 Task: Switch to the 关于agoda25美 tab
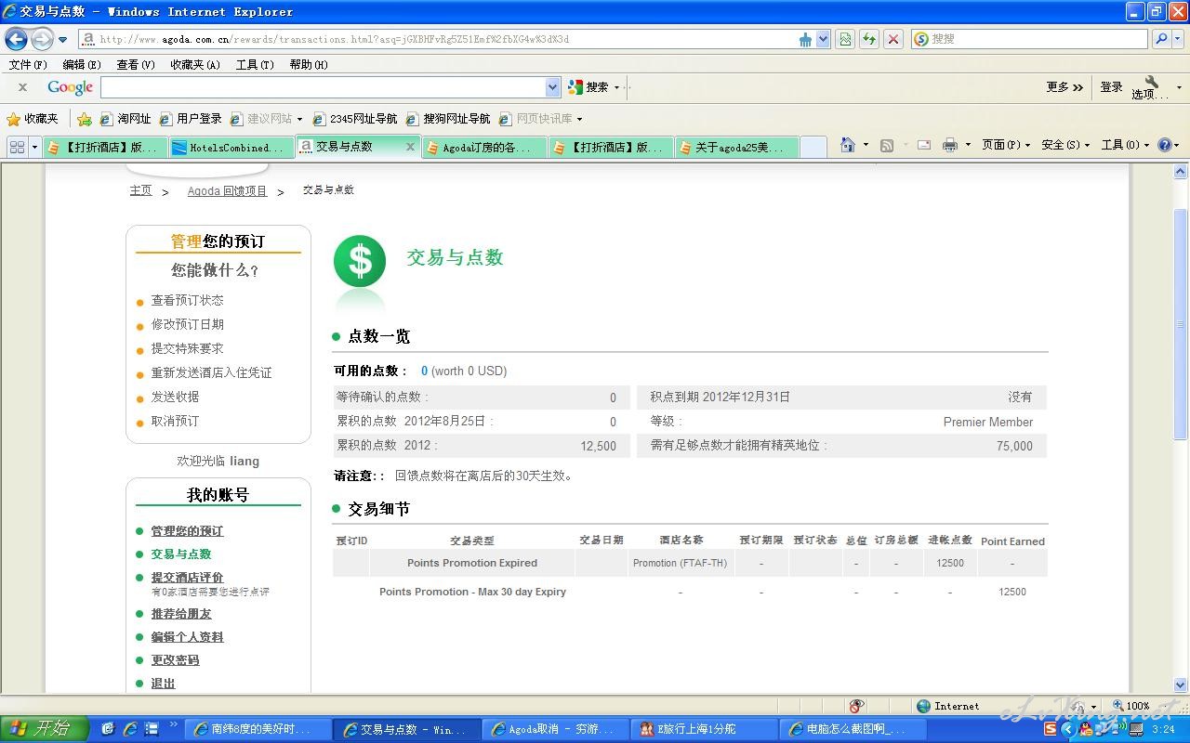coord(736,147)
